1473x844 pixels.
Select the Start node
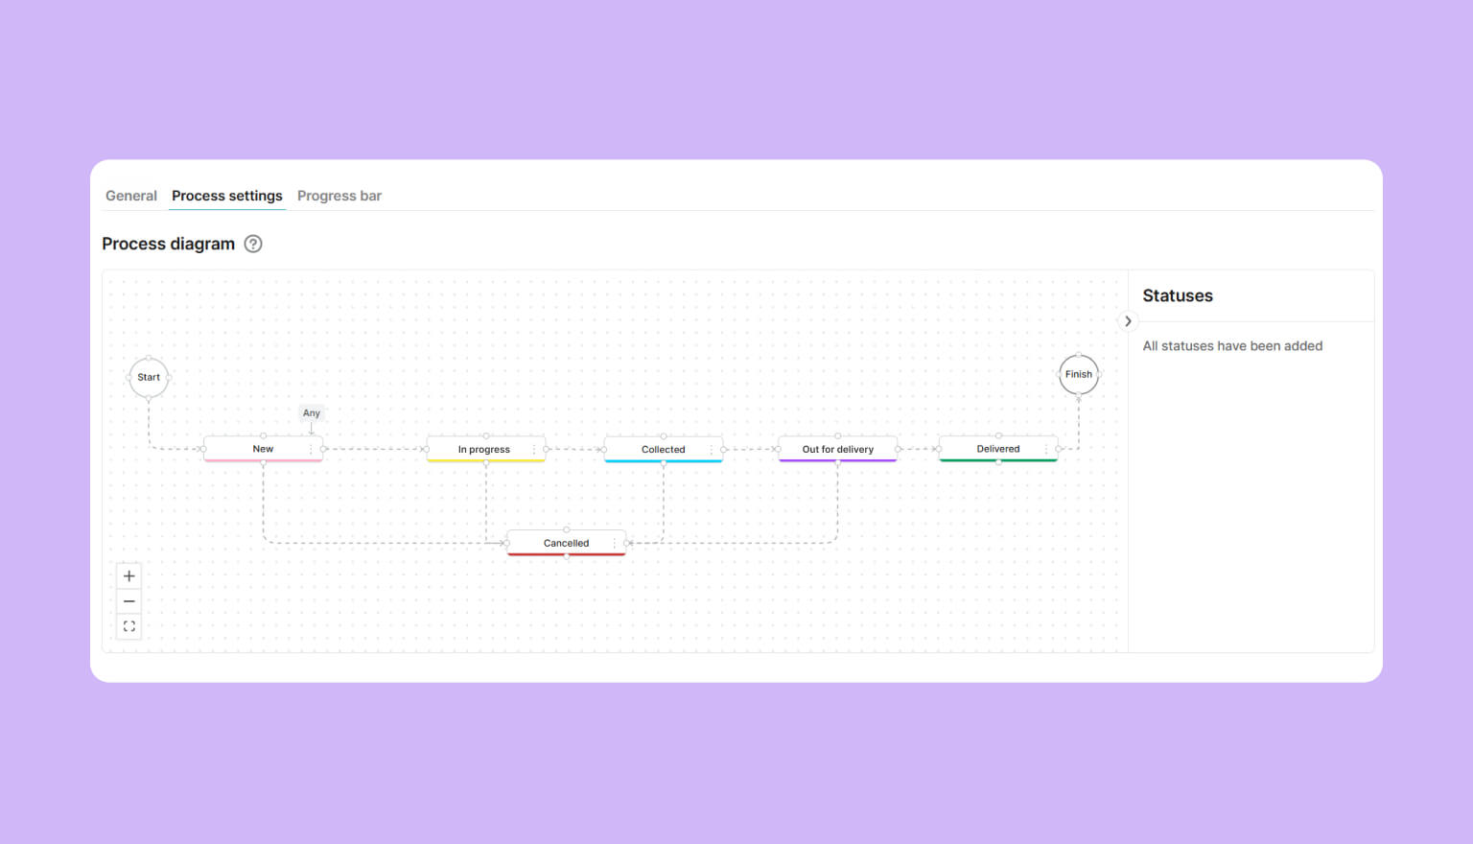pyautogui.click(x=149, y=377)
